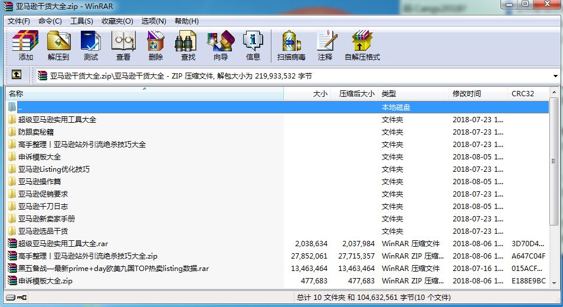Click the rar icon of 申诉模板大全.zip
The image size is (563, 307).
pos(12,281)
